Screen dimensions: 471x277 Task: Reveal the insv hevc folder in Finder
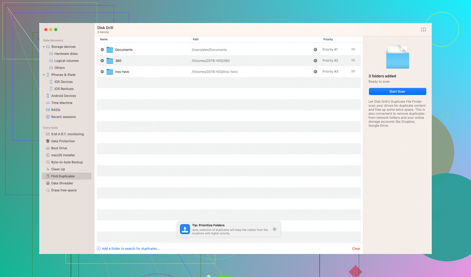tap(315, 72)
